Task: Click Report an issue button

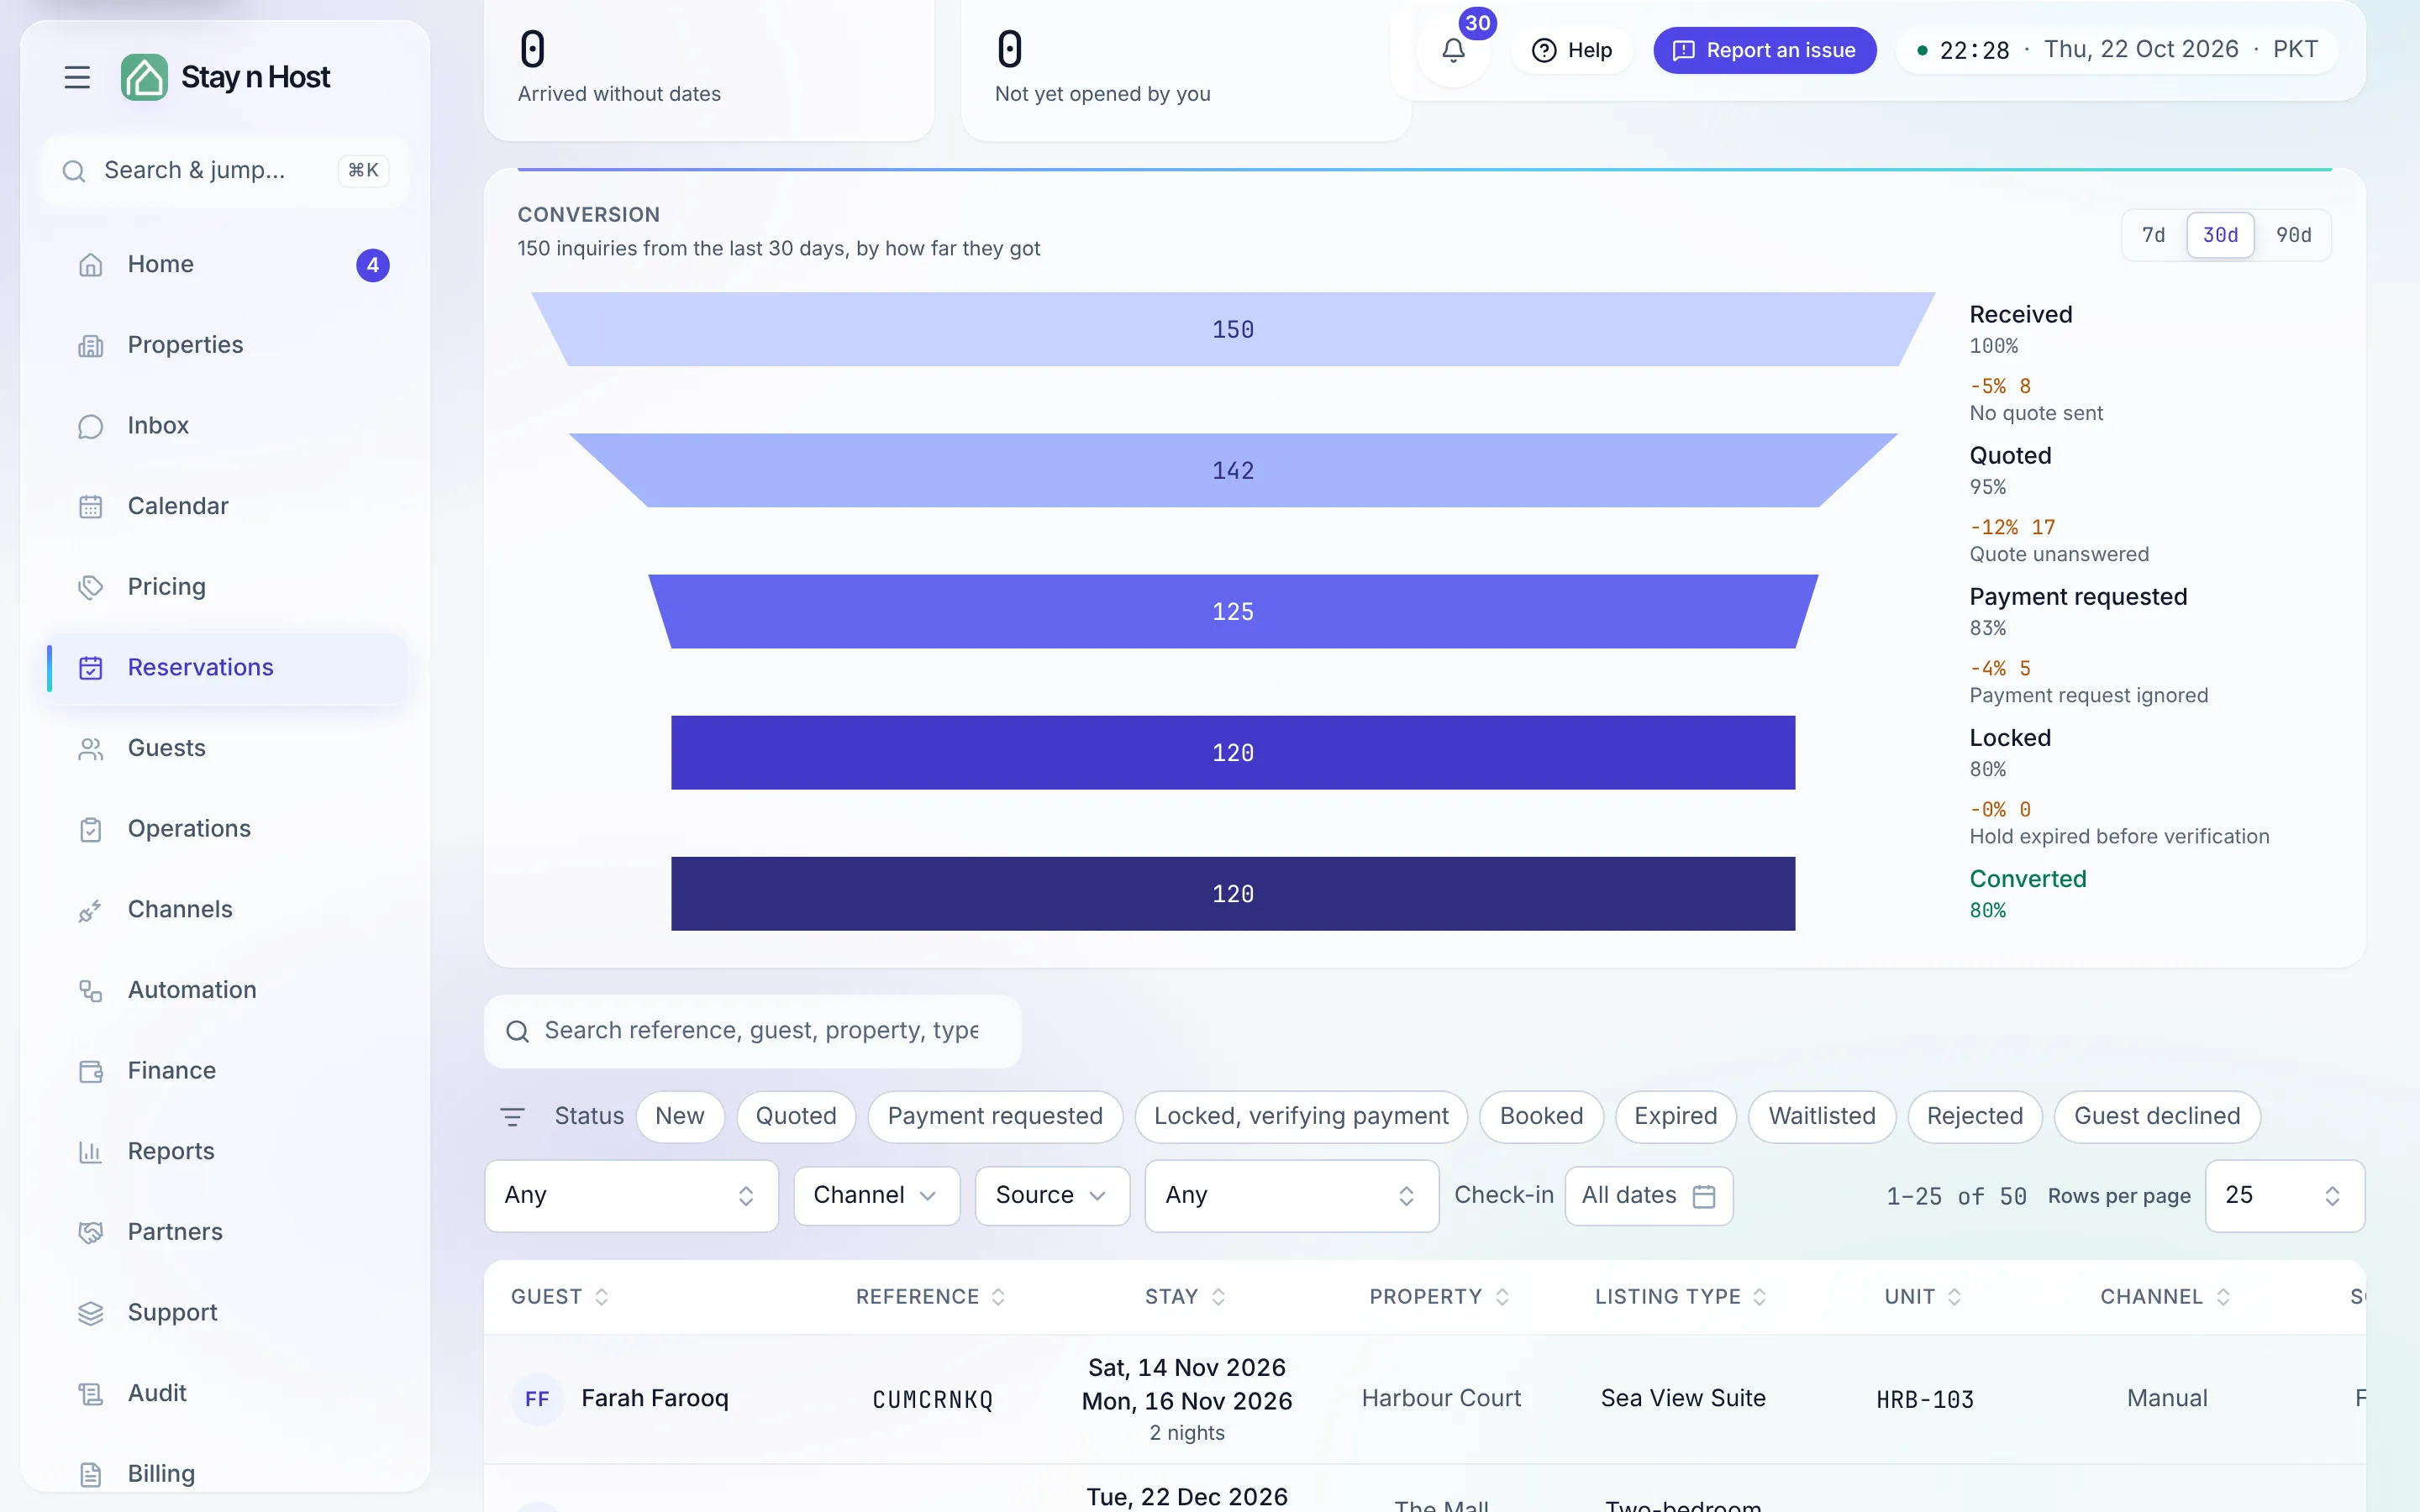Action: coord(1764,50)
